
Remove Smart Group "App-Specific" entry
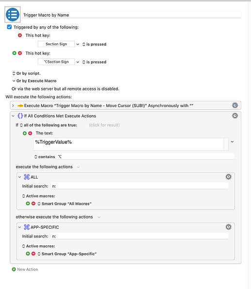pos(33,253)
